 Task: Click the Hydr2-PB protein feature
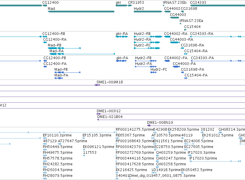(x=146, y=61)
